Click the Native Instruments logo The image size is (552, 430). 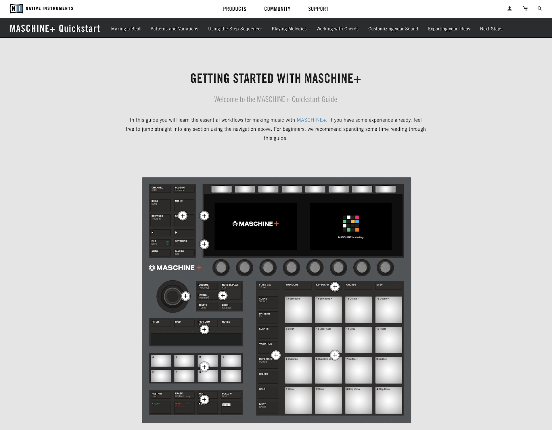[41, 9]
